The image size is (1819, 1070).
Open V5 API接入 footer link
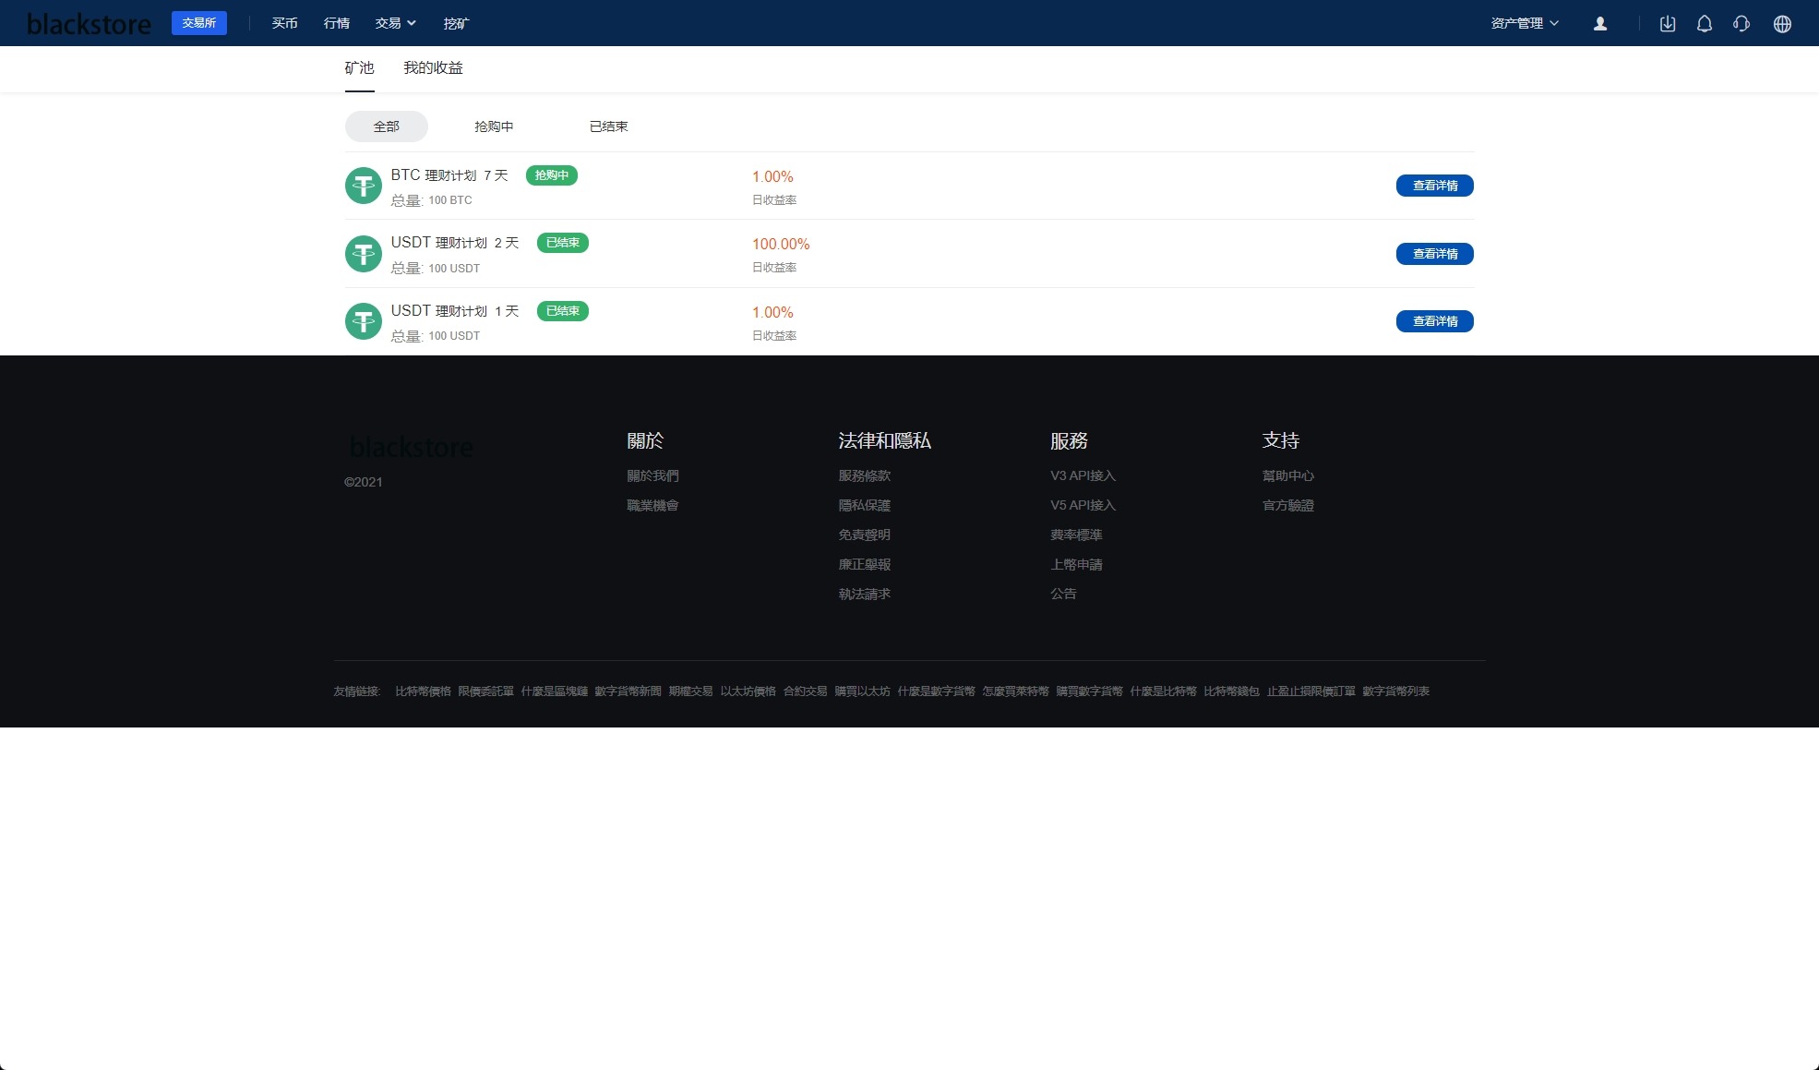pos(1083,506)
